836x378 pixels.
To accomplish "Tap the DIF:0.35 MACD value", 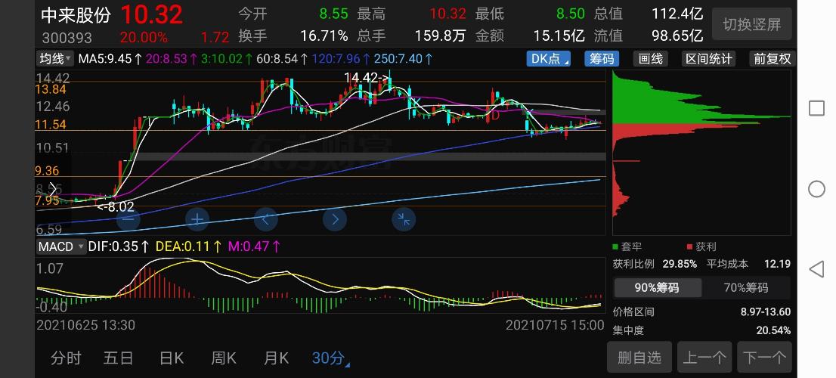I will click(119, 246).
